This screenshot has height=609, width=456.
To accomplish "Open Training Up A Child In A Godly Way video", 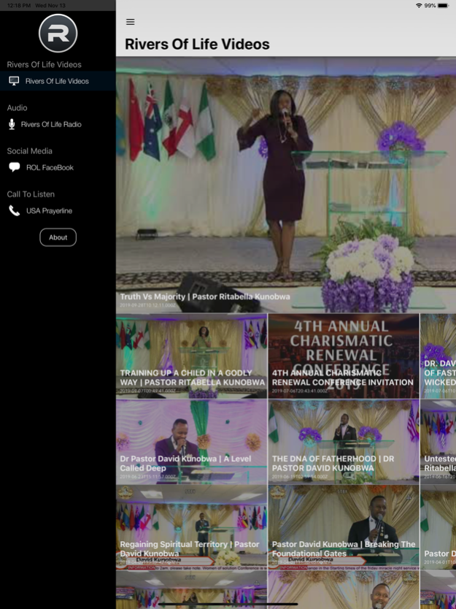I will (191, 356).
